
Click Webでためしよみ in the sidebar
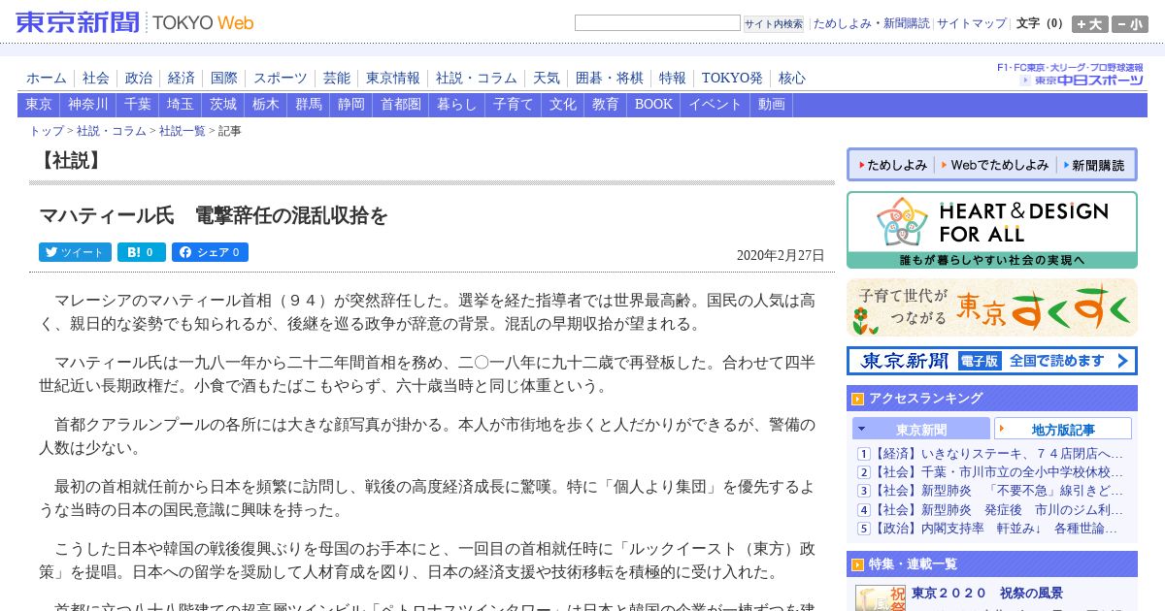[995, 165]
